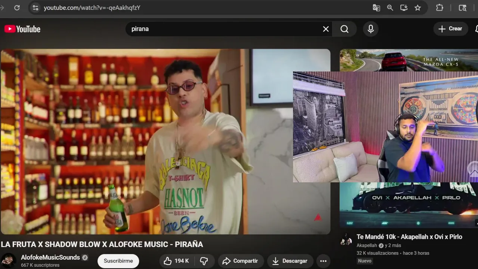478x269 pixels.
Task: Open the browser extensions puzzle icon
Action: tap(440, 7)
